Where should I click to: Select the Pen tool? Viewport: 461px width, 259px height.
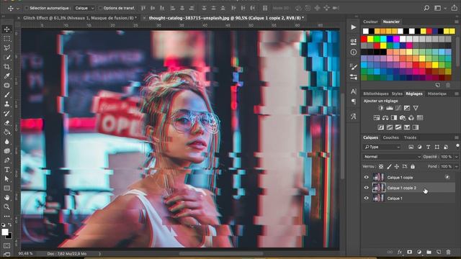[x=6, y=160]
